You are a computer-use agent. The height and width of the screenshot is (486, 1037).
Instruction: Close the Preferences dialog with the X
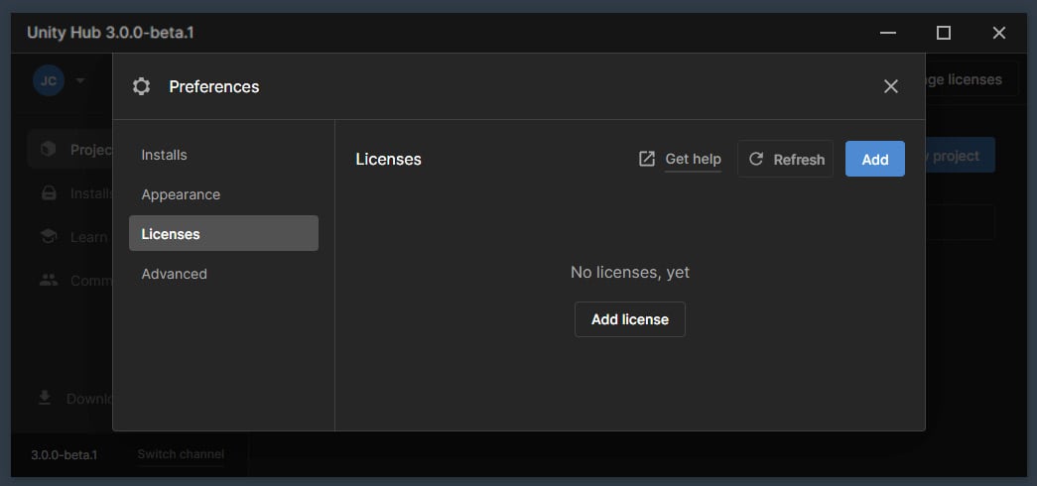click(891, 86)
